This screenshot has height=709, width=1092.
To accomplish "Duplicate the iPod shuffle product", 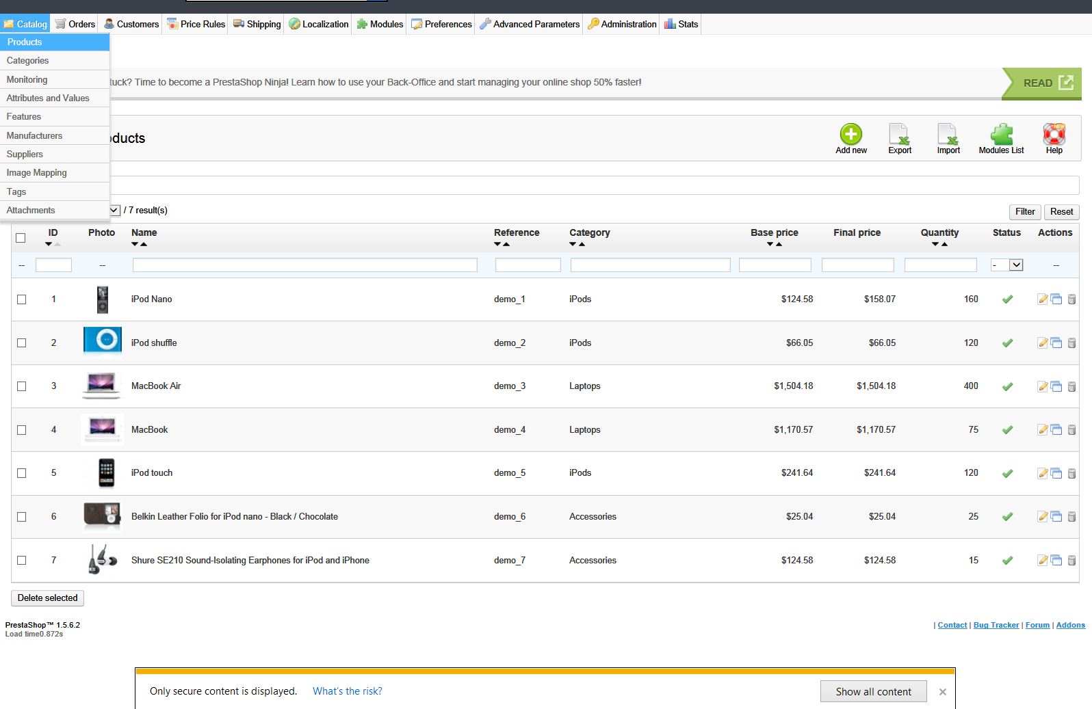I will coord(1056,343).
